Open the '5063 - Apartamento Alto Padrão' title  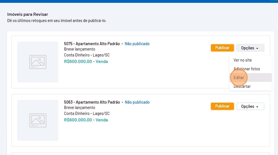tap(92, 102)
